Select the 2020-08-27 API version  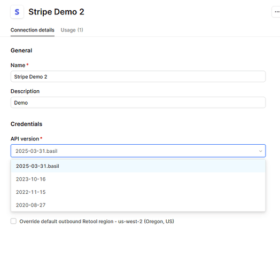tap(138, 205)
